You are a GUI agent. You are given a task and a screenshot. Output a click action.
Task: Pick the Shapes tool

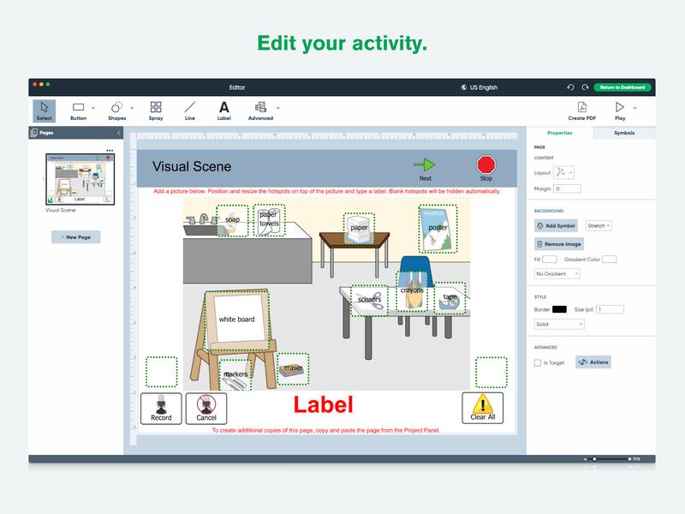pyautogui.click(x=116, y=111)
